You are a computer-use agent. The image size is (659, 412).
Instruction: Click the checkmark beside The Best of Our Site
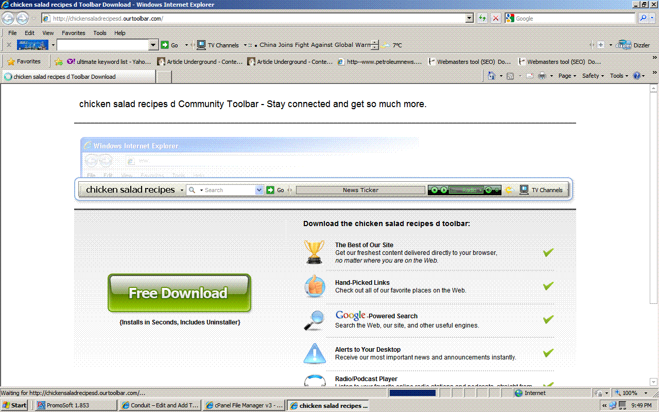(x=548, y=252)
